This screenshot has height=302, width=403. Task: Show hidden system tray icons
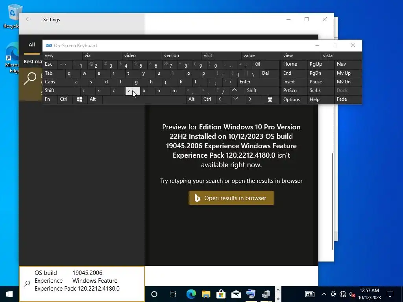pos(324,294)
